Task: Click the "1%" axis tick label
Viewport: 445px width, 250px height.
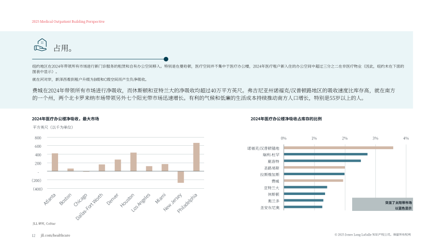Action: click(x=314, y=139)
